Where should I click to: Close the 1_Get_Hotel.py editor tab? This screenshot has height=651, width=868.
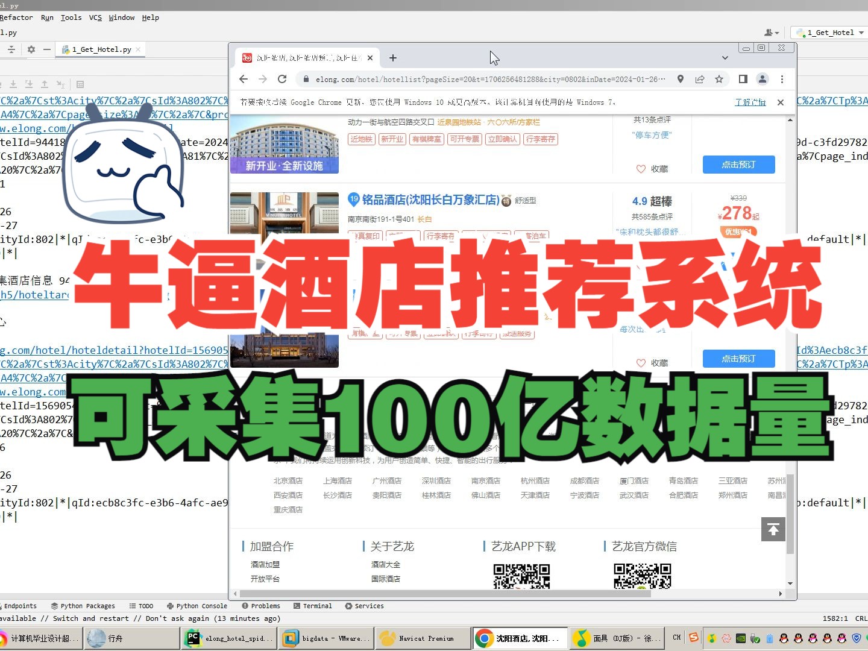tap(138, 49)
